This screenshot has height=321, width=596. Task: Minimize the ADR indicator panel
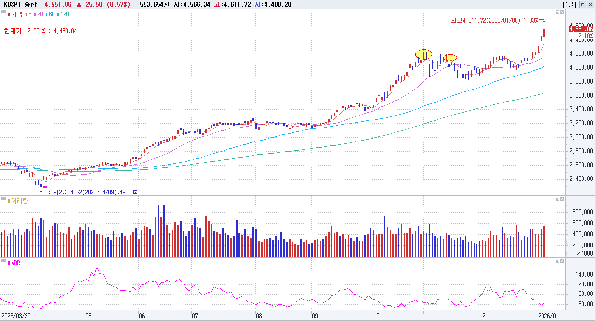coord(557,260)
